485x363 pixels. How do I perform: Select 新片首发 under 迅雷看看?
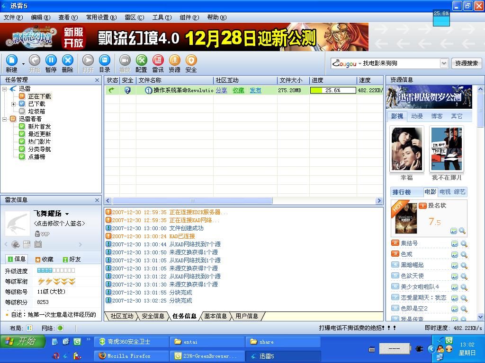(x=39, y=127)
